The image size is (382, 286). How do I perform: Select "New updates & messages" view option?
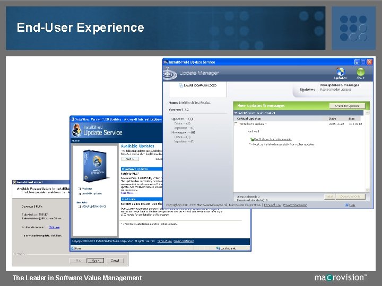click(340, 85)
